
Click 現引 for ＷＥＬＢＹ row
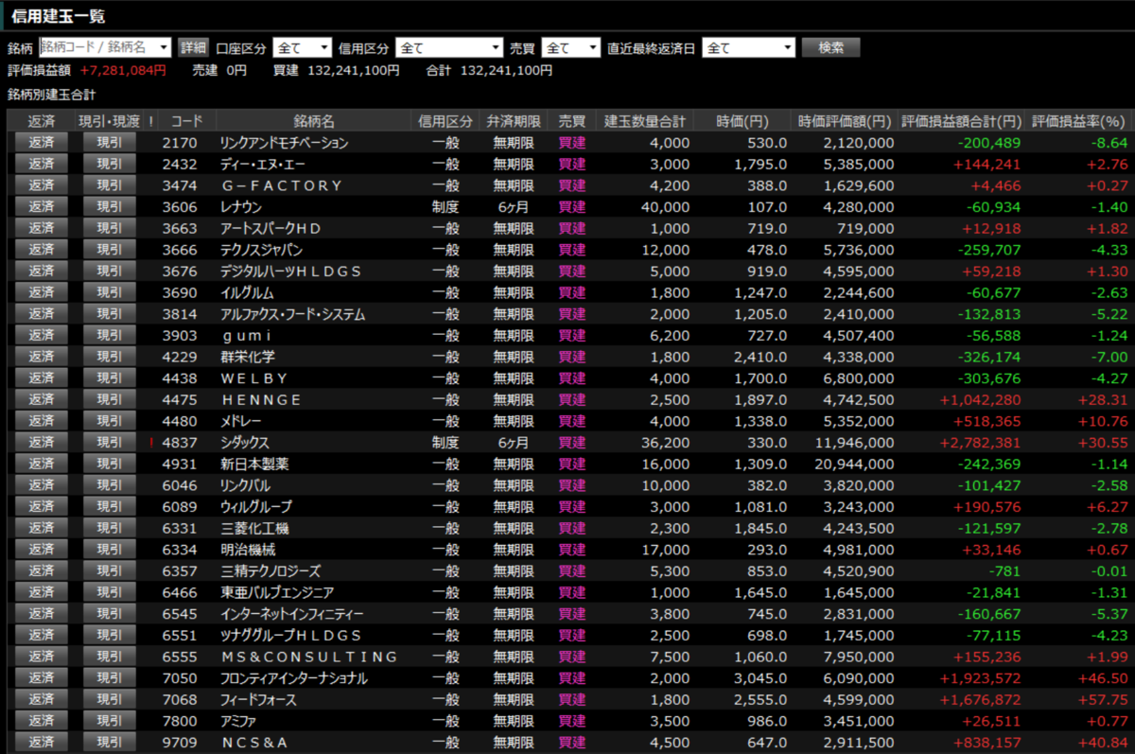110,377
